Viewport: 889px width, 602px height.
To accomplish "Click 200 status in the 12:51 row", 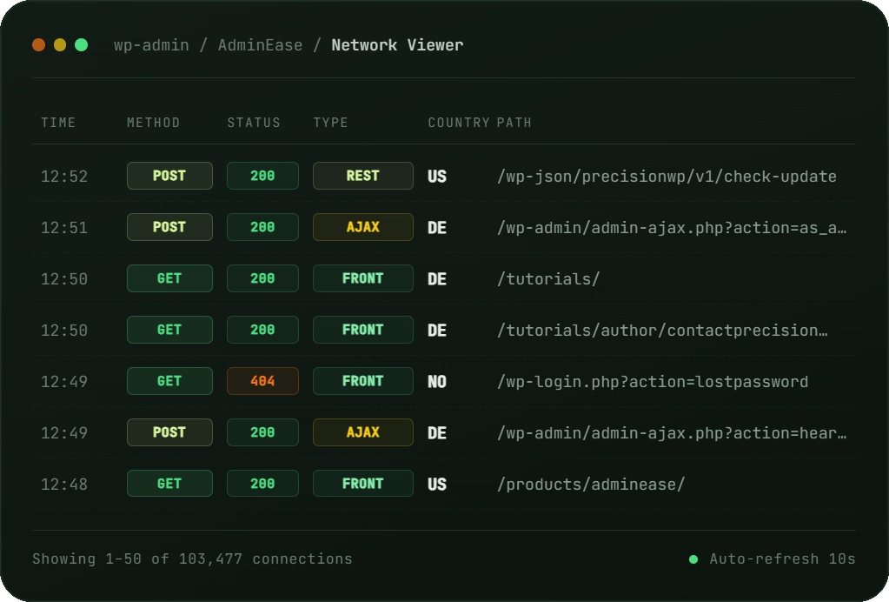I will [x=262, y=227].
